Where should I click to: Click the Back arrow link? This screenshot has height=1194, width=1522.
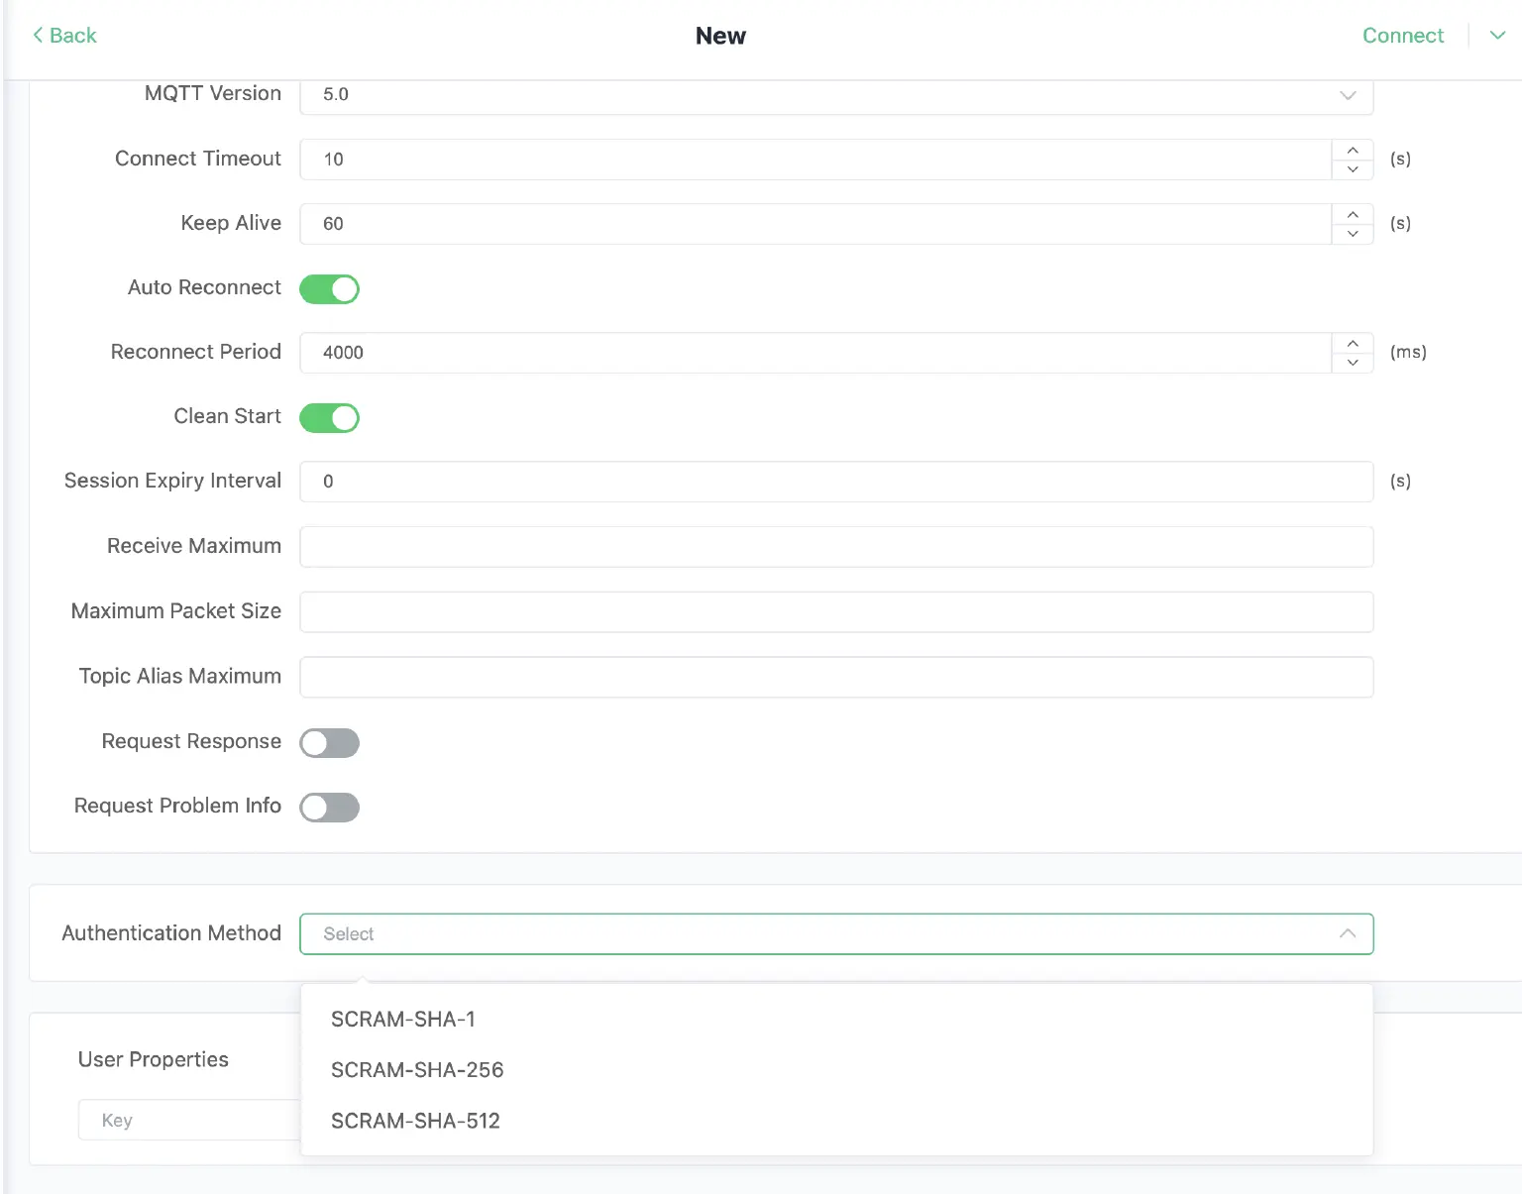pyautogui.click(x=64, y=36)
